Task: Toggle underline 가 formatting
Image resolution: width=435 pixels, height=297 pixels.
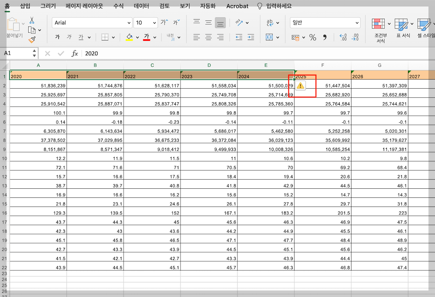Action: (81, 37)
